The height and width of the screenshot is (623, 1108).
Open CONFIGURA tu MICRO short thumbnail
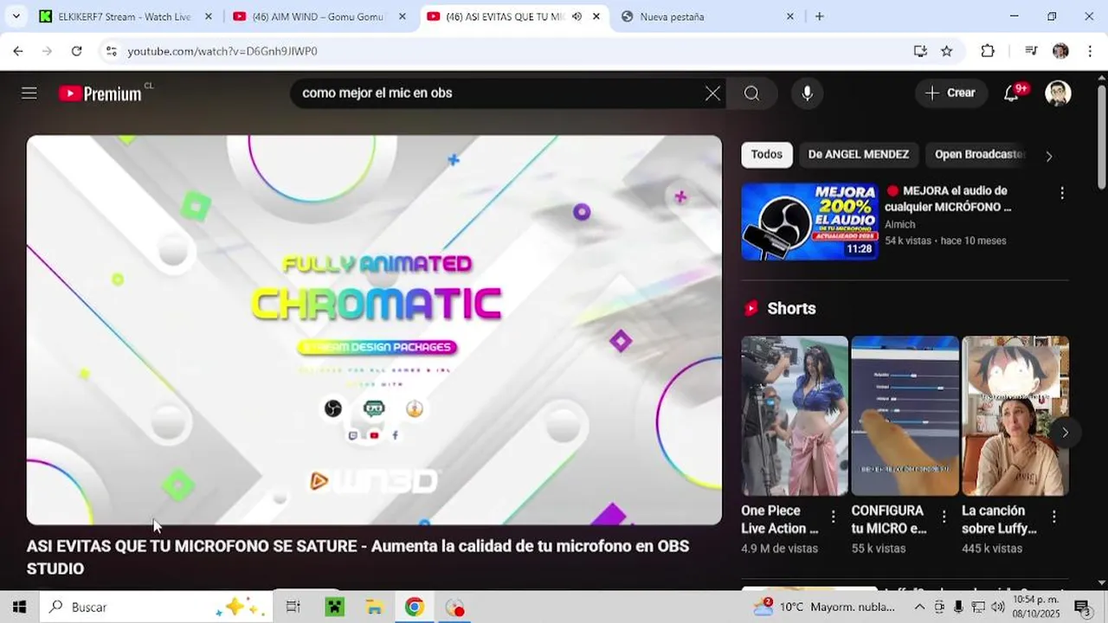[x=905, y=415]
